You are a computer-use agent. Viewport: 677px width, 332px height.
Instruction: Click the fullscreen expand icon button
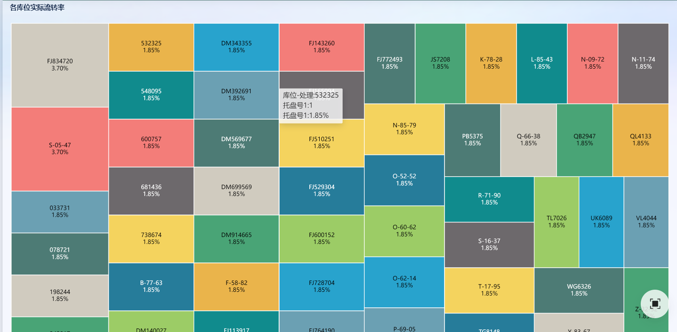(x=655, y=304)
